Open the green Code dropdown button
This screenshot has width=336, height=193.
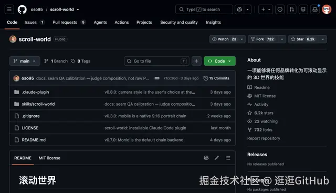coord(219,61)
